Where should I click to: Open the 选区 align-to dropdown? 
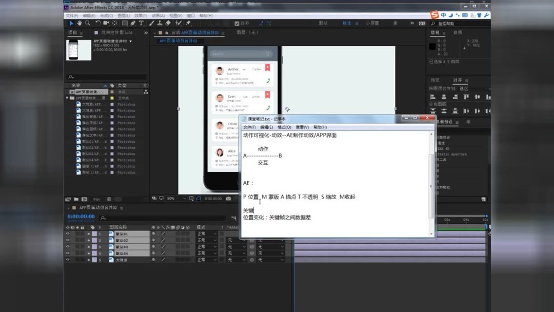(464, 88)
